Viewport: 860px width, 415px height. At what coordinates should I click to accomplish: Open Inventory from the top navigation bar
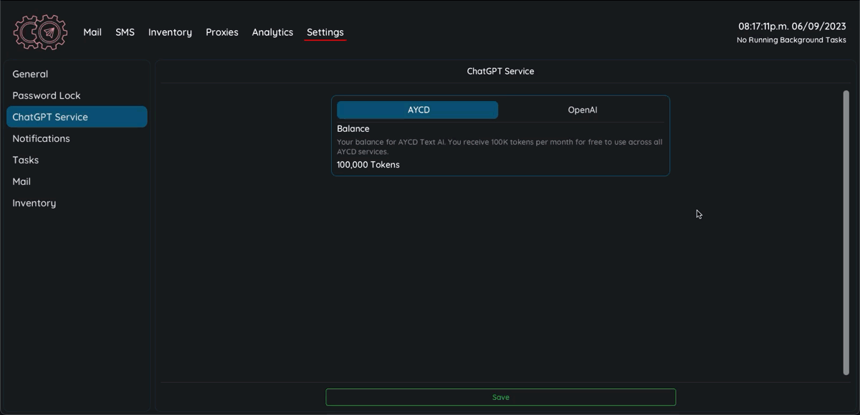tap(170, 32)
